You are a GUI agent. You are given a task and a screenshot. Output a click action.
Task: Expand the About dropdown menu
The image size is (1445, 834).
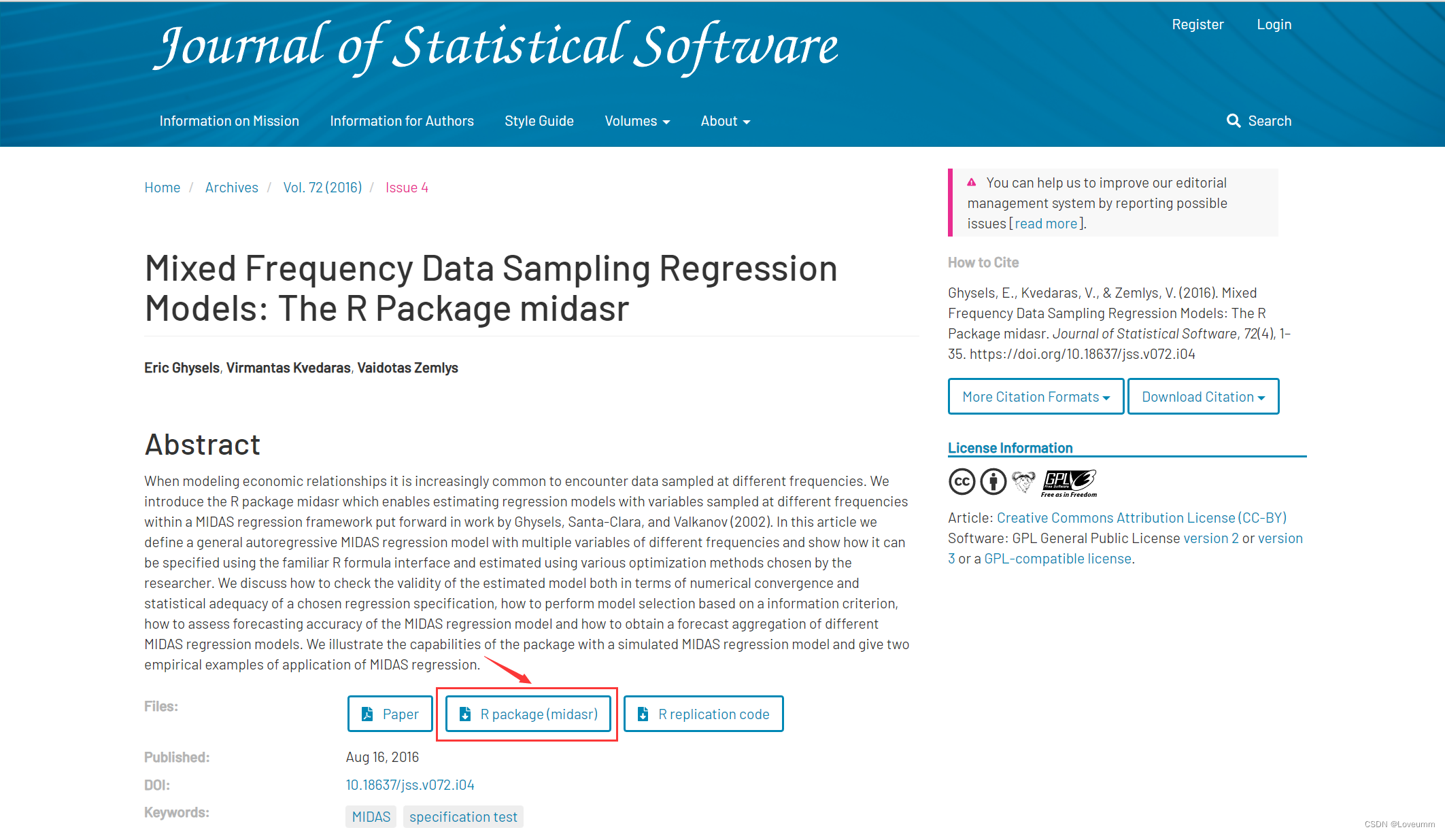point(725,121)
